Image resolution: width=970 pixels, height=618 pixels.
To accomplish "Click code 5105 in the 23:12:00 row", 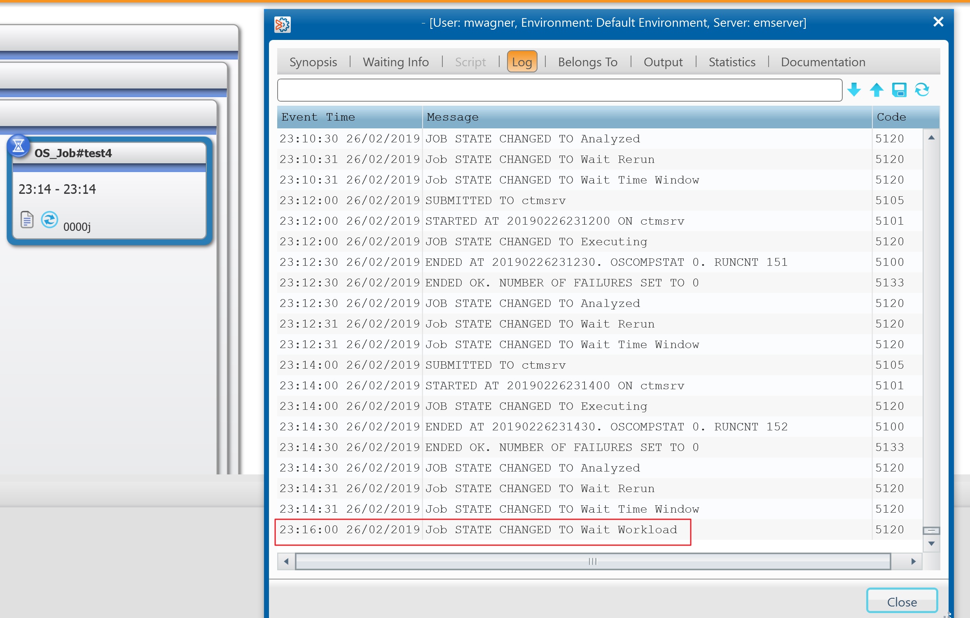I will click(890, 200).
